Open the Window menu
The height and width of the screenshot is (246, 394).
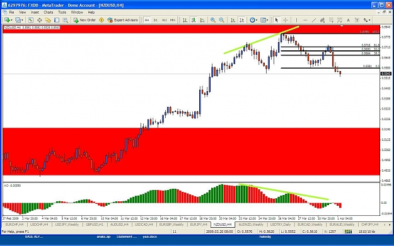(x=77, y=13)
